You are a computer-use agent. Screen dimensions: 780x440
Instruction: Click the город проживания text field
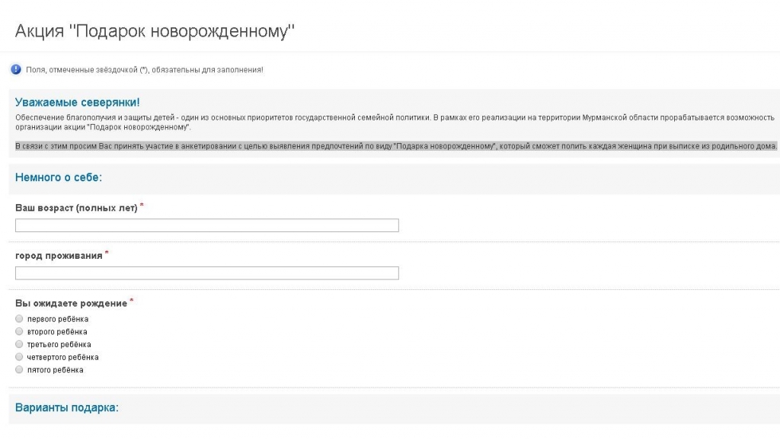tap(207, 273)
